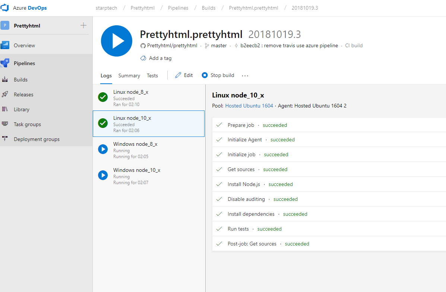Click green success icon for Linux node_8_x
446x292 pixels.
click(x=103, y=97)
